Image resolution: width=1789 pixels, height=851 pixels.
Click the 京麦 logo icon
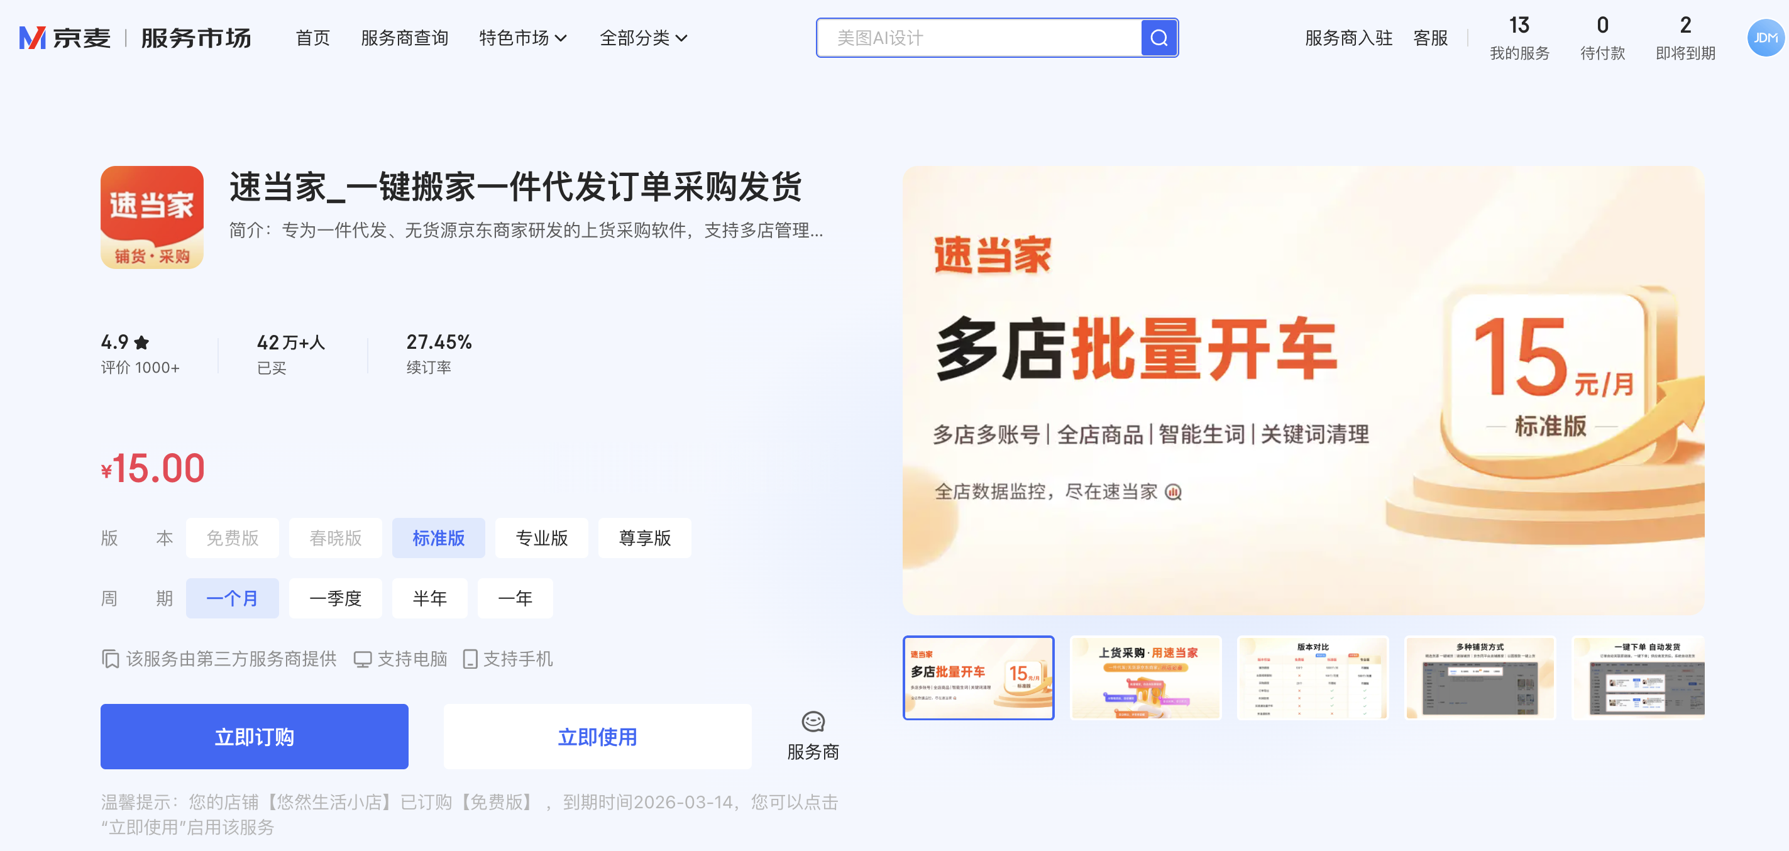tap(32, 38)
